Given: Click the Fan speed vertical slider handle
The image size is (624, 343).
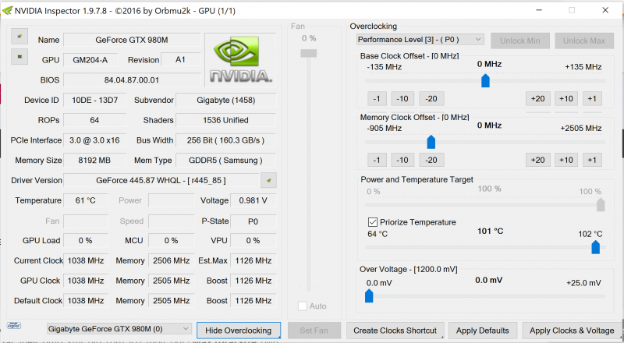Looking at the screenshot, I should point(308,53).
